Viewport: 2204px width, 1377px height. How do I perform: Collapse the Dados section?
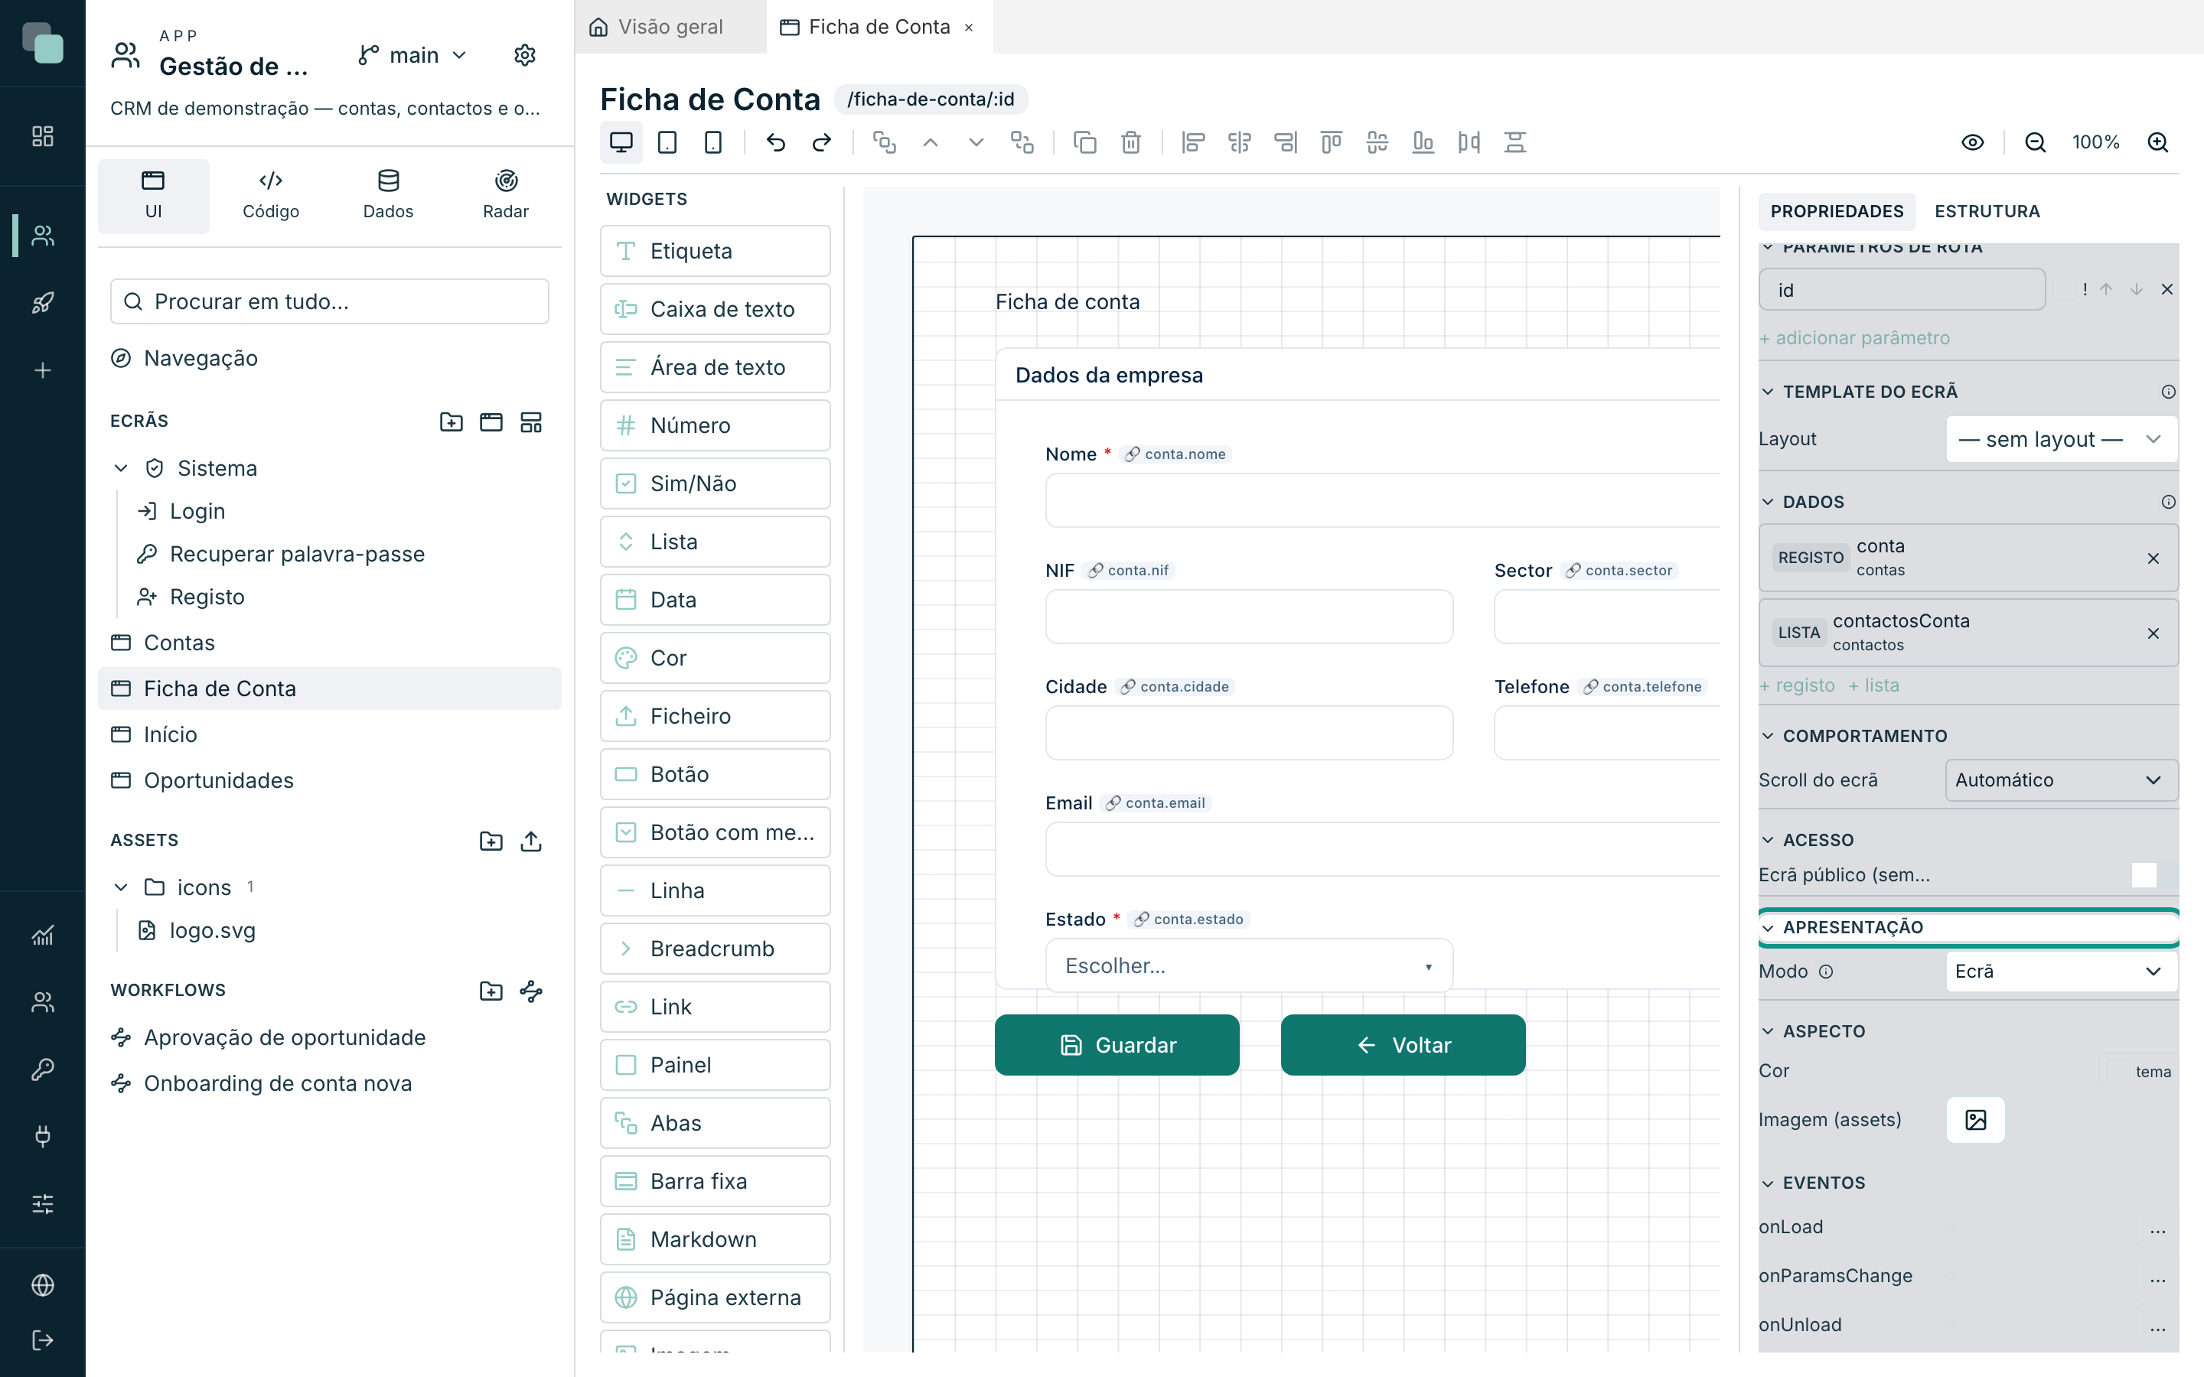(1768, 502)
